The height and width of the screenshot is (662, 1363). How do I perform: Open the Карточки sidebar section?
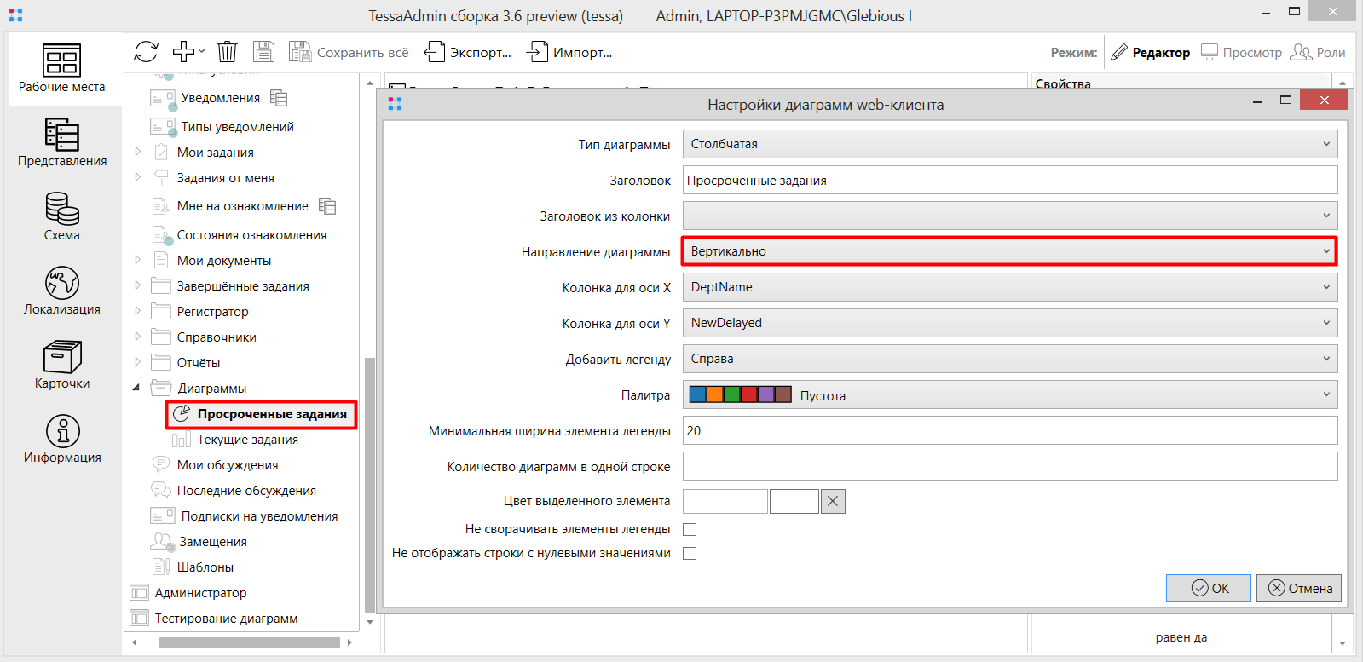[62, 365]
